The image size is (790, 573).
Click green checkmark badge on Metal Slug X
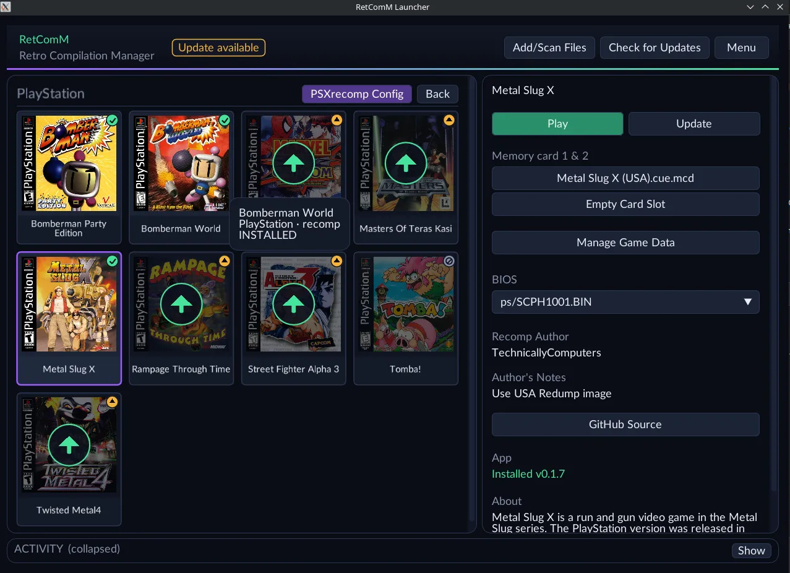pyautogui.click(x=112, y=262)
